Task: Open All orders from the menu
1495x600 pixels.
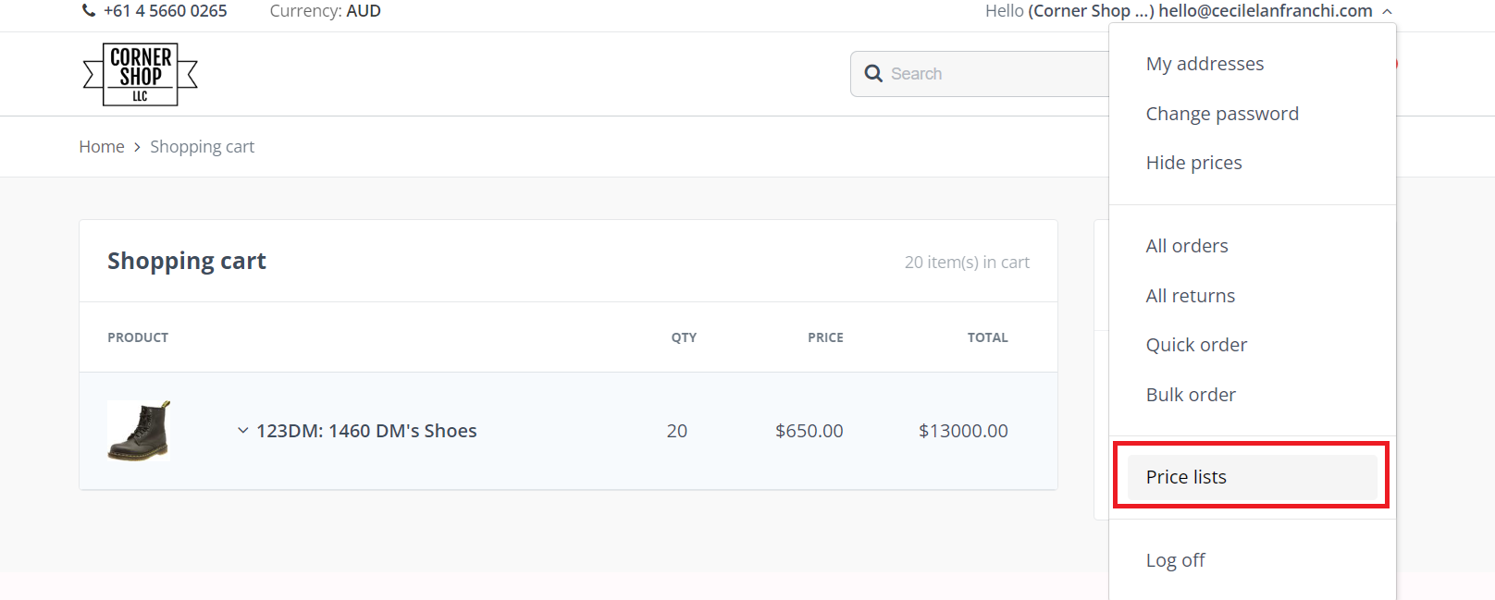Action: coord(1187,246)
